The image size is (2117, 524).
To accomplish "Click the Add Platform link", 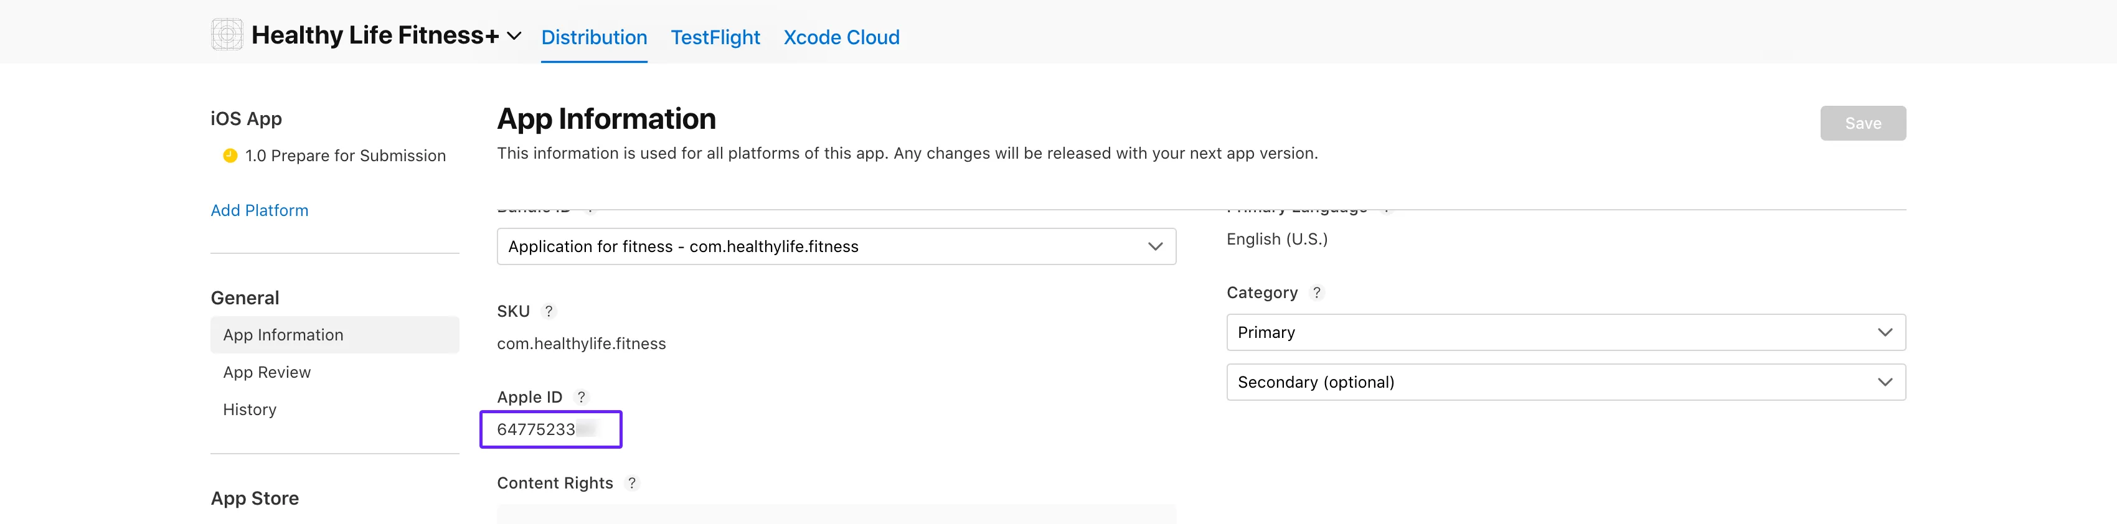I will click(x=259, y=210).
